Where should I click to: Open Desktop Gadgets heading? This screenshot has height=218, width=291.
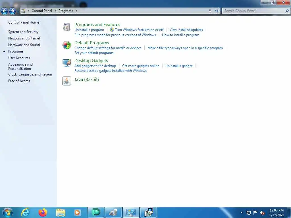point(91,61)
